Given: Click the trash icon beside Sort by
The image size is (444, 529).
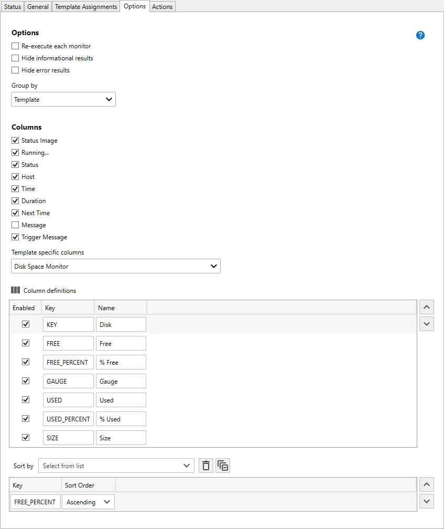Looking at the screenshot, I should point(206,465).
